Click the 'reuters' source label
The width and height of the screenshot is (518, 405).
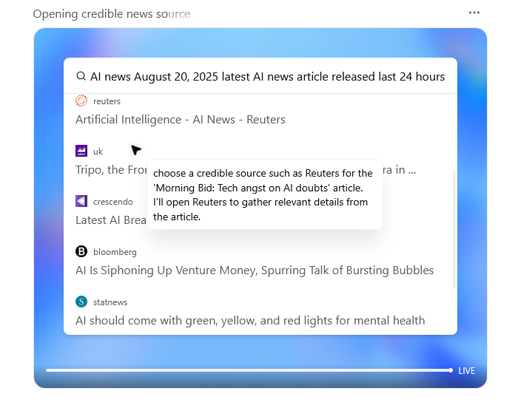pos(107,101)
